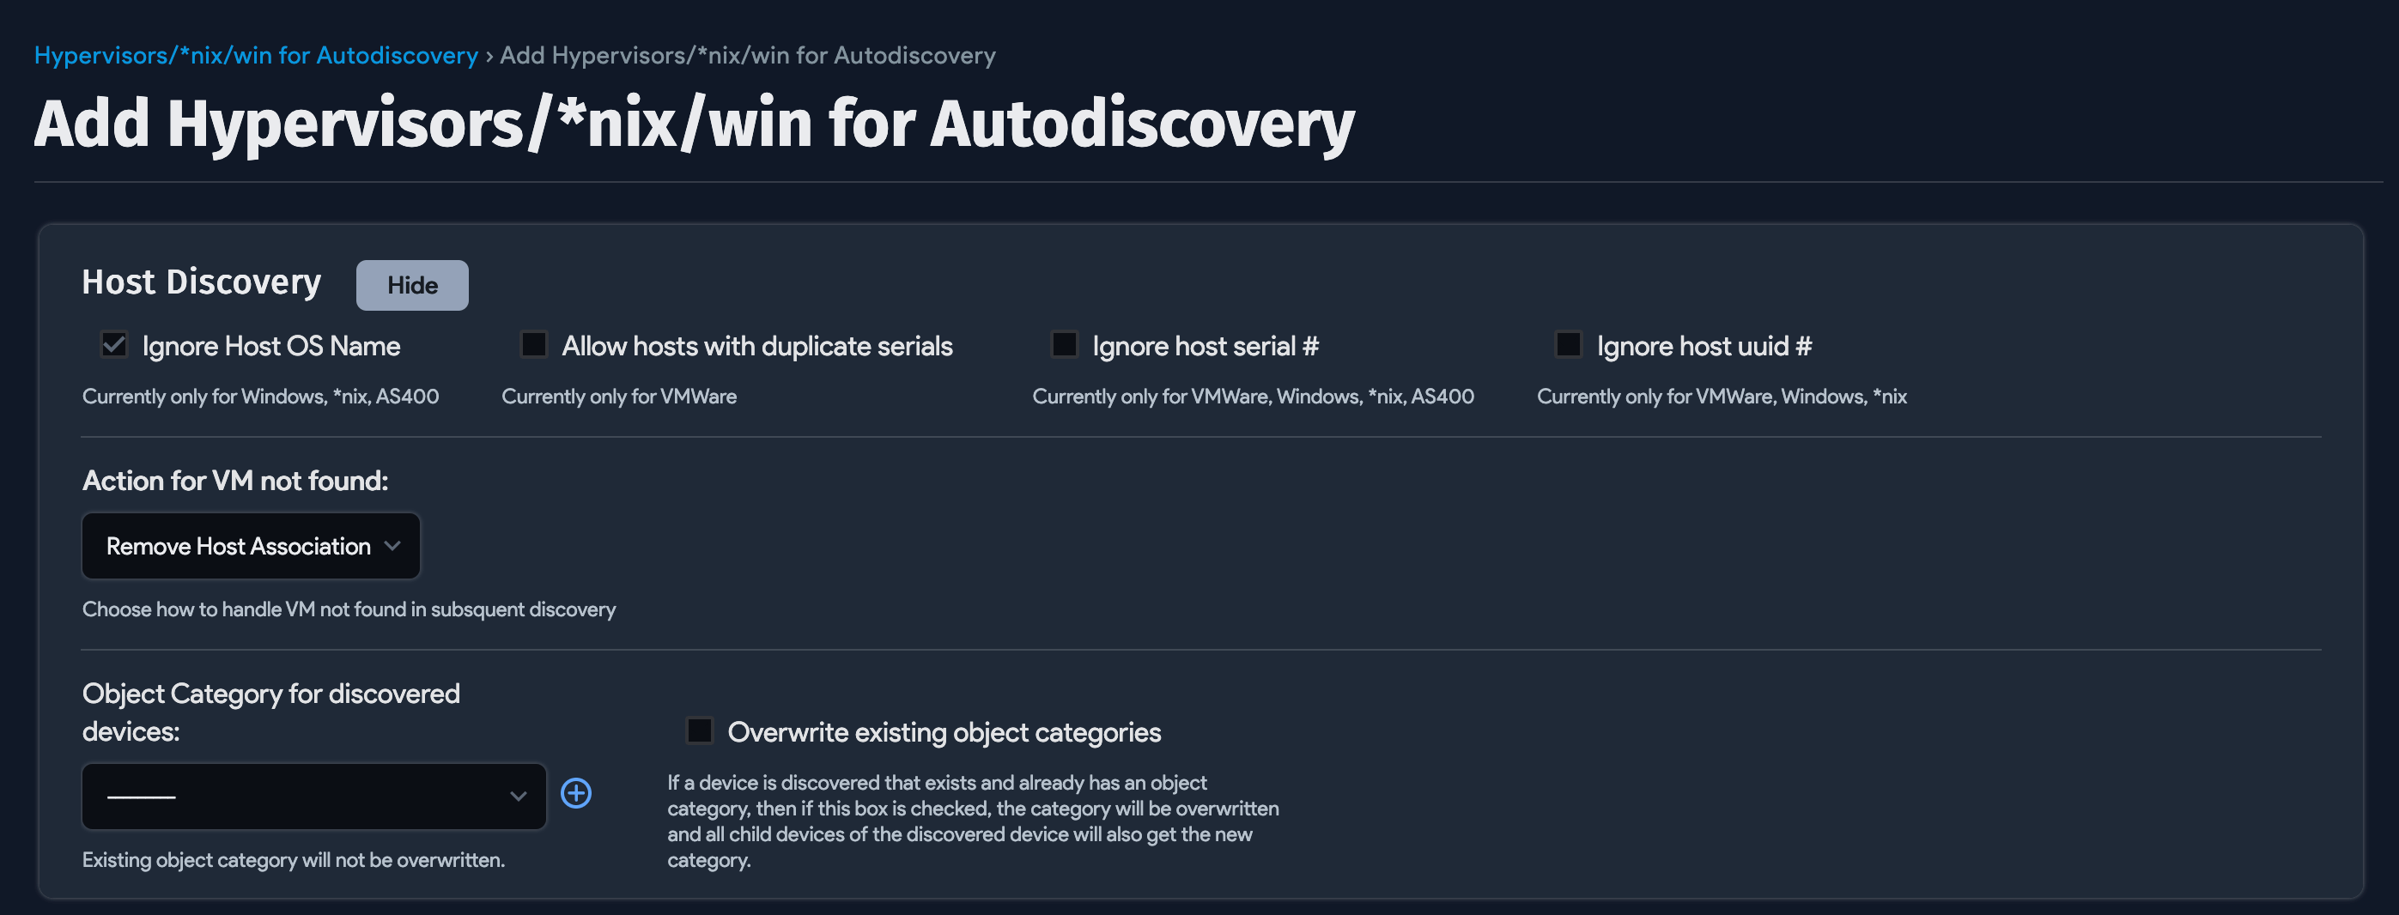The image size is (2399, 915).
Task: Hide the Host Discovery section
Action: 411,285
